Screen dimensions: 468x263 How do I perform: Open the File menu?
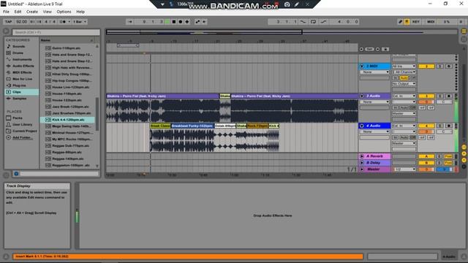[x=6, y=12]
